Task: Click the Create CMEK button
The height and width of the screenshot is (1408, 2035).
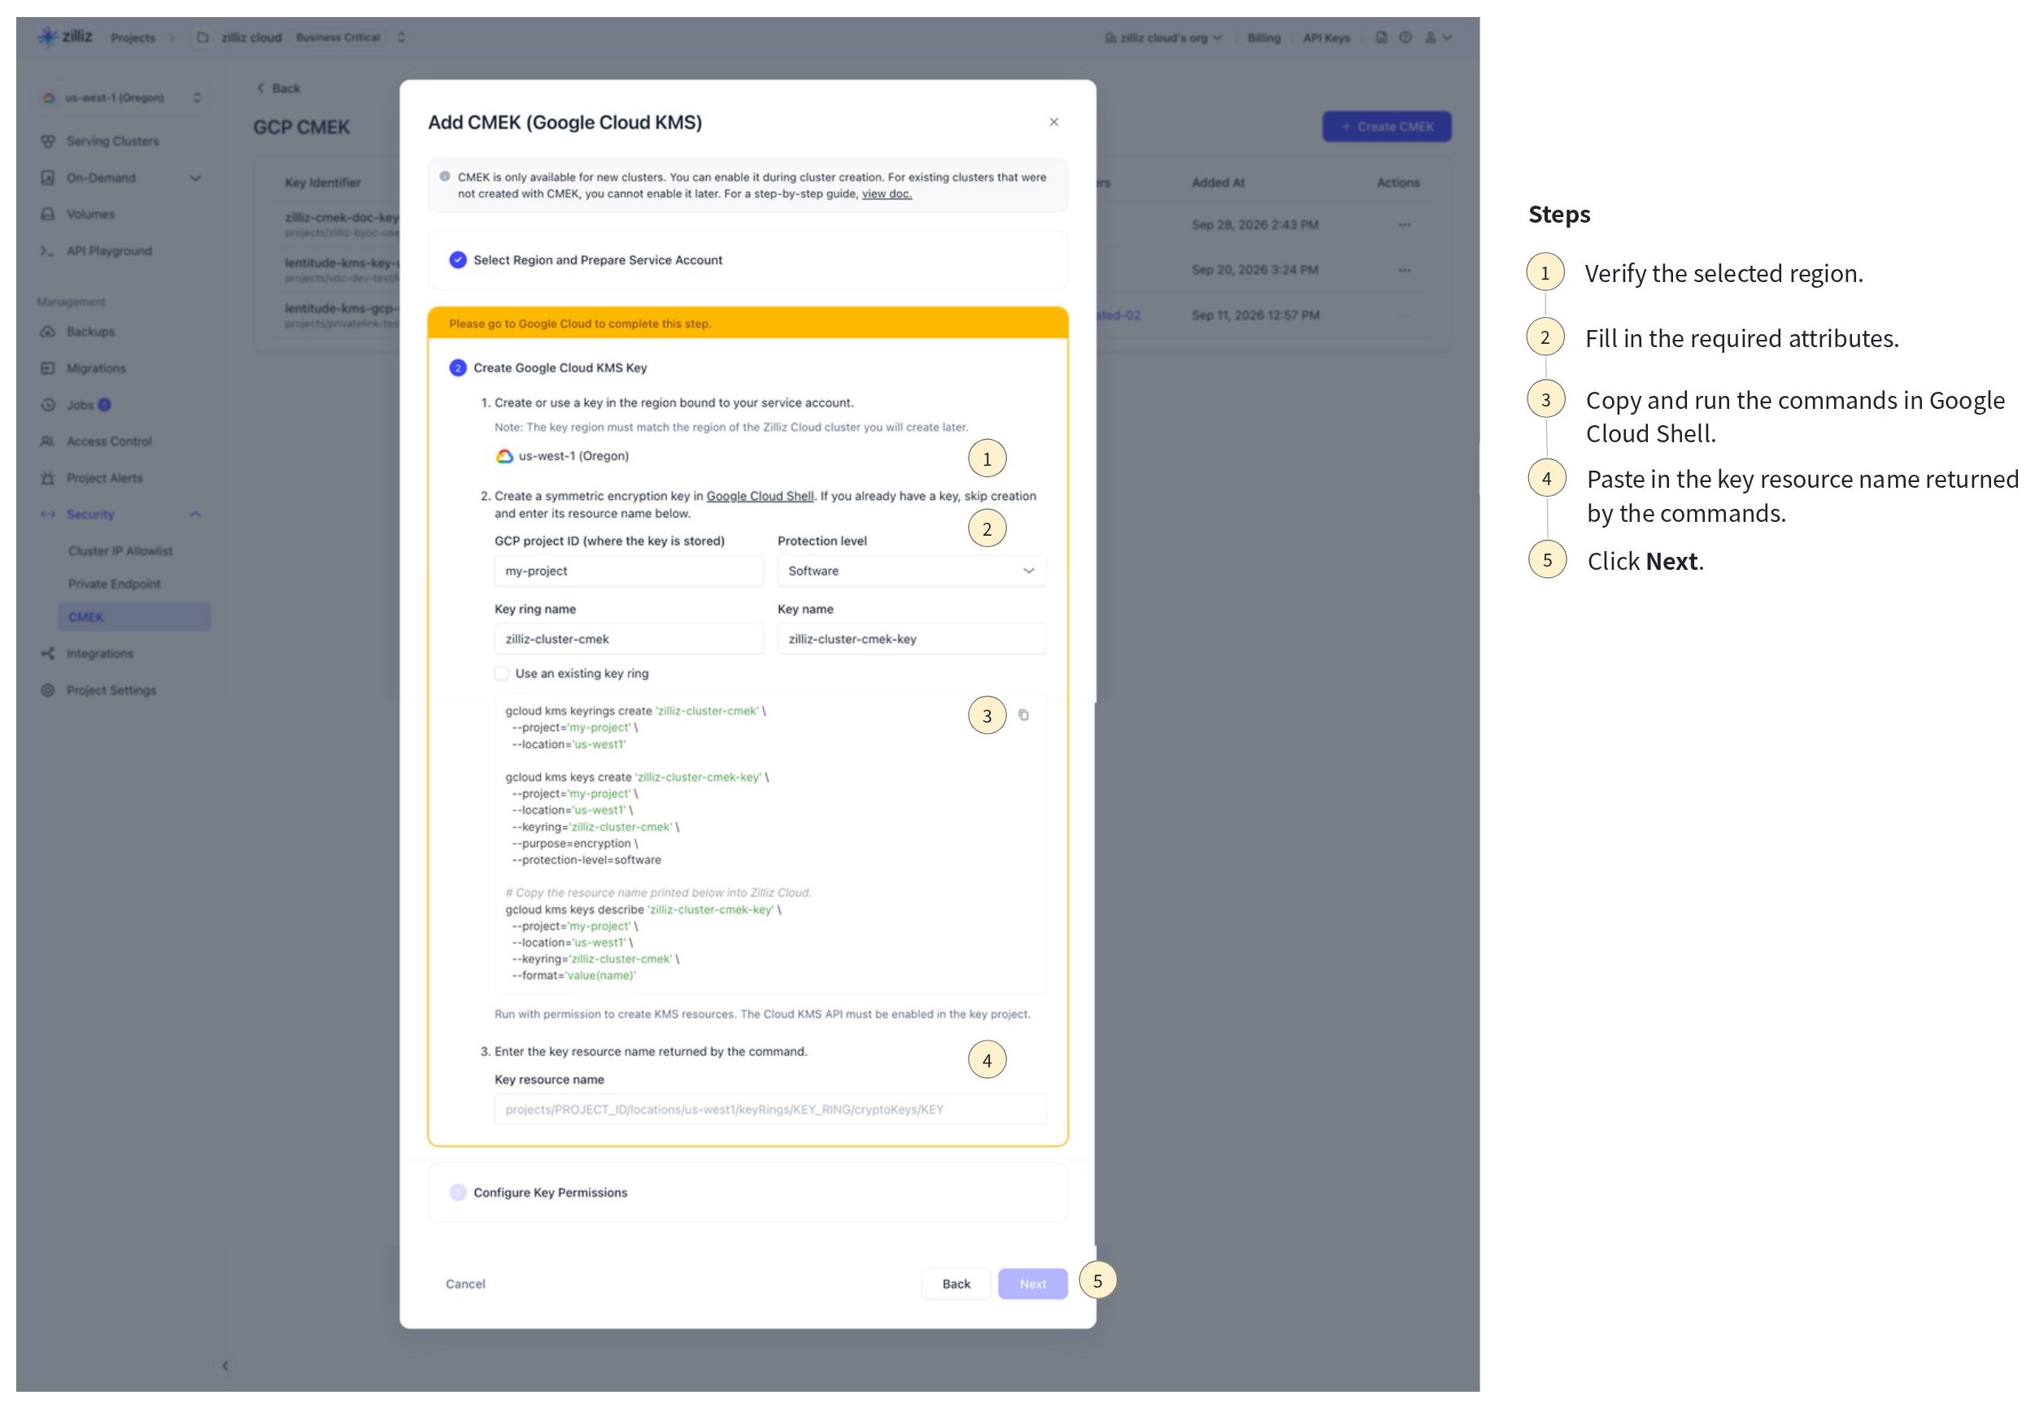Action: [1387, 127]
